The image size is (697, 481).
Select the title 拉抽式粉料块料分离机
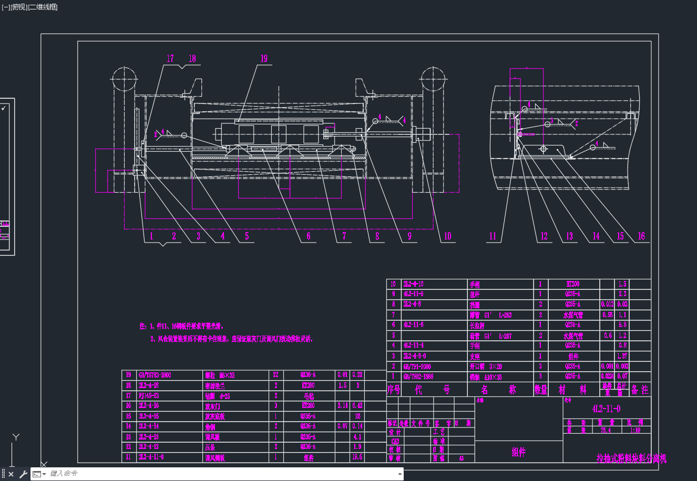631,458
